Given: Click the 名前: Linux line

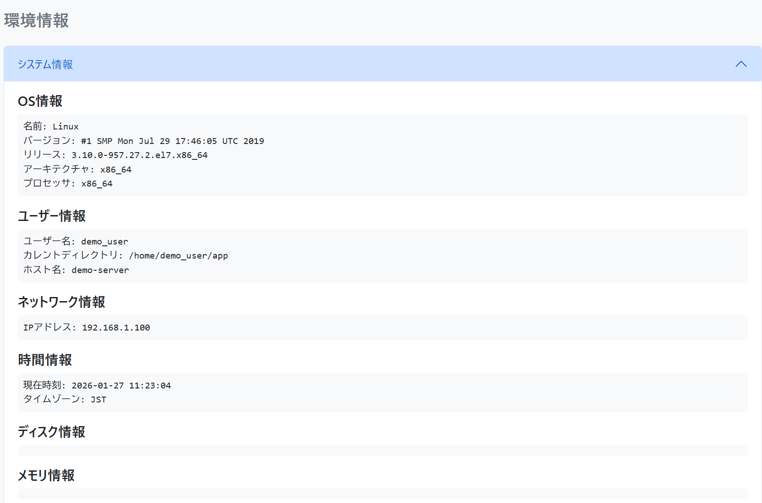Looking at the screenshot, I should tap(51, 126).
